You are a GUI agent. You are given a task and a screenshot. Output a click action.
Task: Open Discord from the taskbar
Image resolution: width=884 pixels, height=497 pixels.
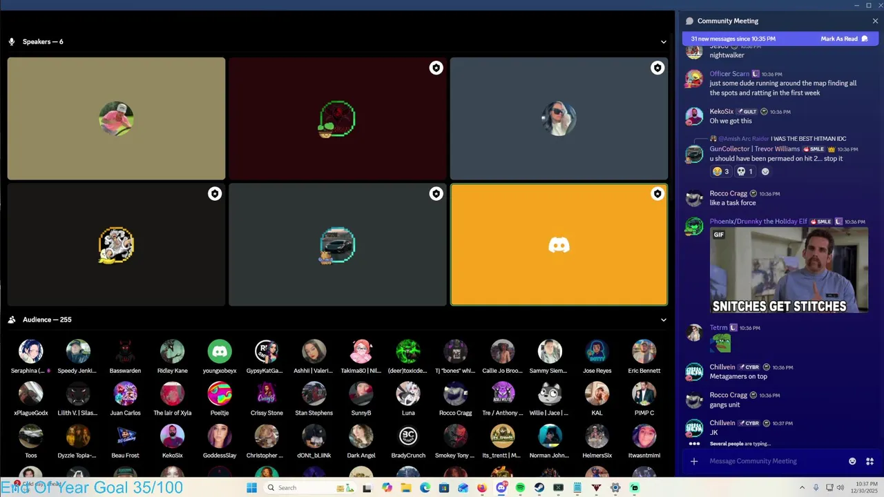(x=501, y=487)
